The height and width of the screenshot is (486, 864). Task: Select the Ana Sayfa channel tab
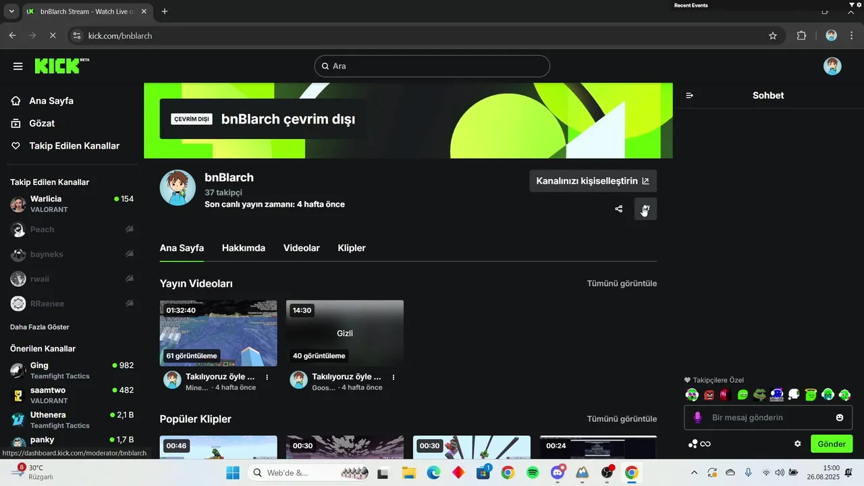(x=182, y=248)
